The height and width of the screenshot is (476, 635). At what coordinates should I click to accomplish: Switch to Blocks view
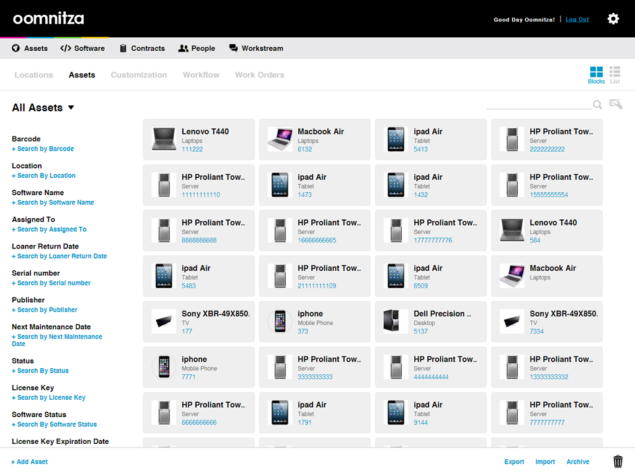(x=596, y=75)
